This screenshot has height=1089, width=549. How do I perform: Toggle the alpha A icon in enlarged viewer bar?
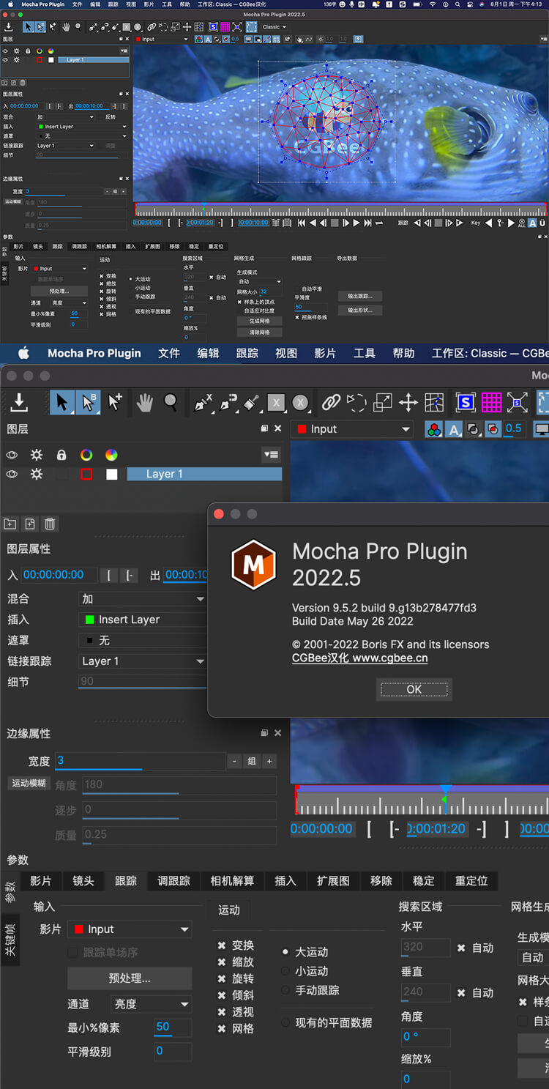(454, 430)
